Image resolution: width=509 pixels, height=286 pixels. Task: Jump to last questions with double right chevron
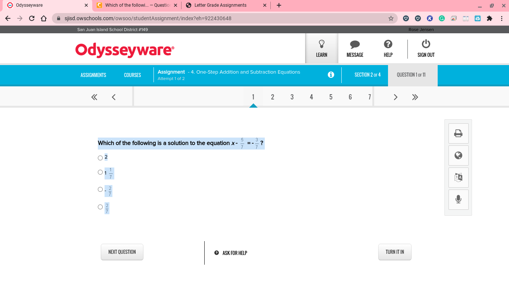(x=415, y=97)
